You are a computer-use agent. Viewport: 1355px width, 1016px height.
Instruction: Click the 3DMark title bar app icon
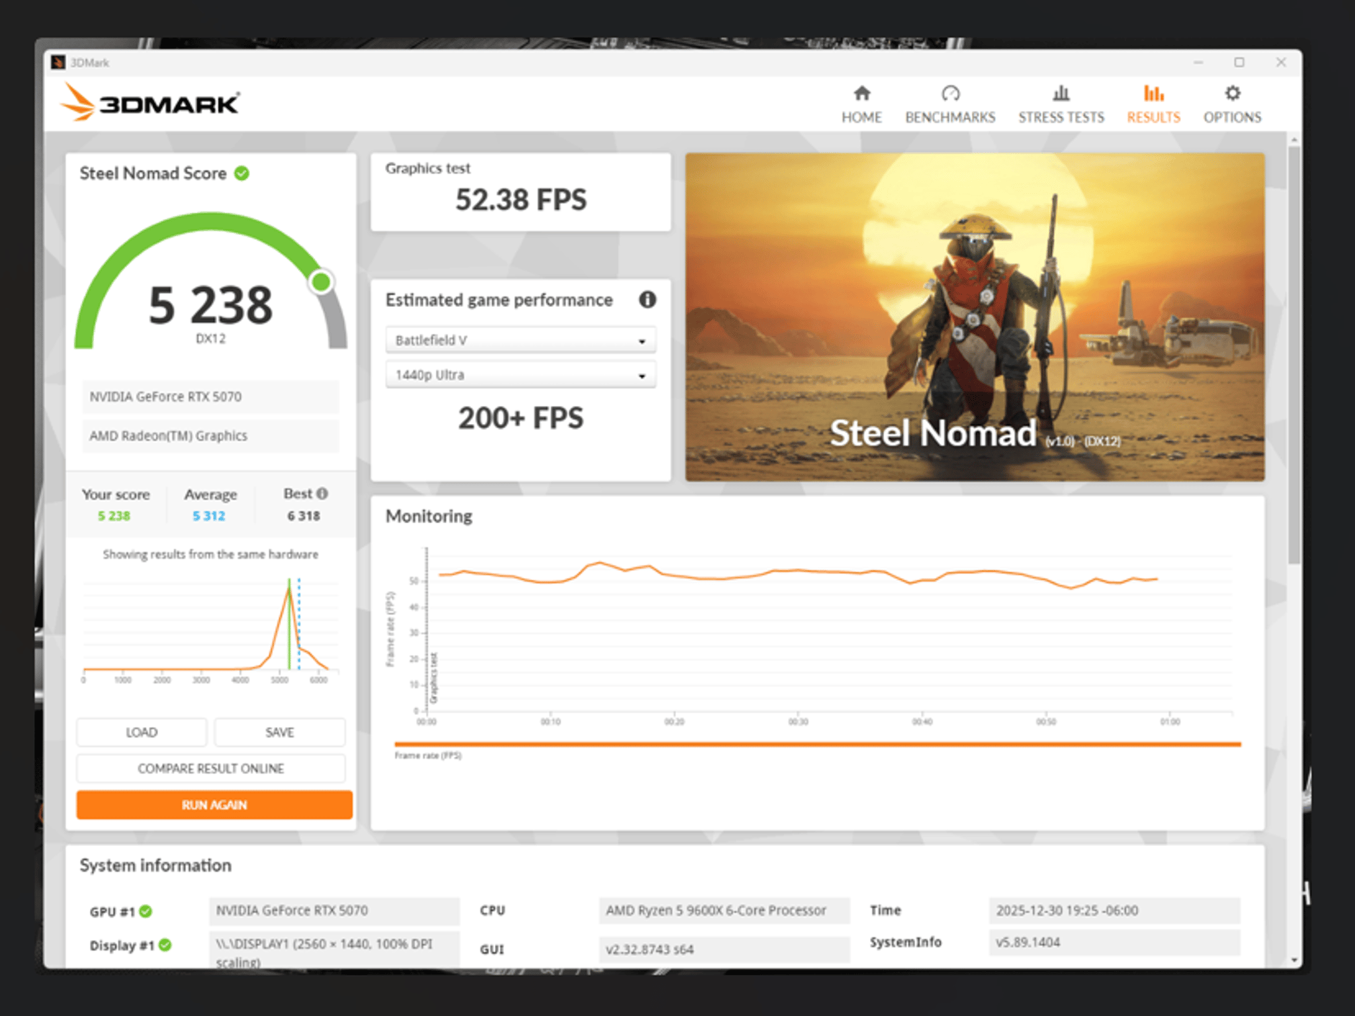(x=58, y=62)
